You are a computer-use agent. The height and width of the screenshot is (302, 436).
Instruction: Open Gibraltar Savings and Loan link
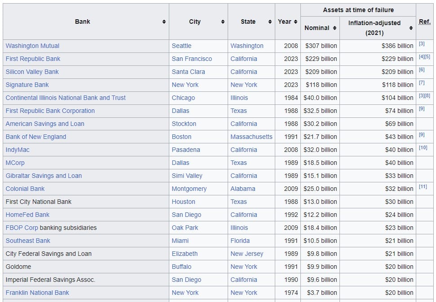coord(44,176)
